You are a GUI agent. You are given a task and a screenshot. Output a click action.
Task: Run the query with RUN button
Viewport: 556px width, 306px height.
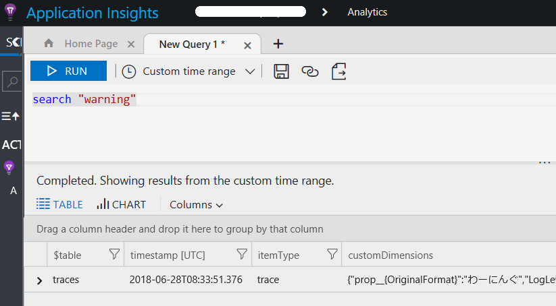(x=68, y=71)
